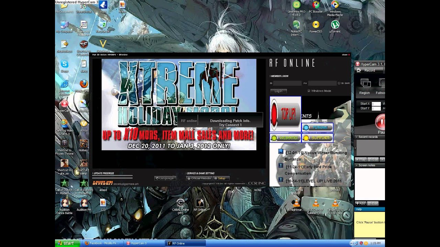440x247 pixels.
Task: Toggle the ID SAVE checkbox
Action: [339, 83]
